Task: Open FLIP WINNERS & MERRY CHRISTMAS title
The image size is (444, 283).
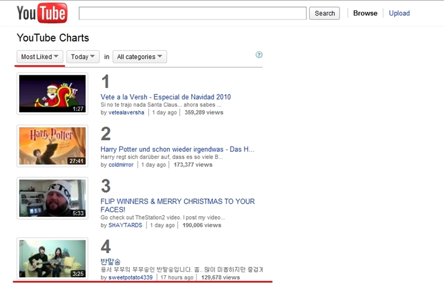Action: (178, 205)
